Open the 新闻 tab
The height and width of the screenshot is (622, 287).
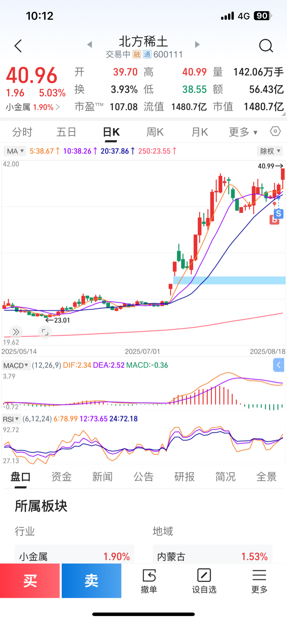coord(102,477)
